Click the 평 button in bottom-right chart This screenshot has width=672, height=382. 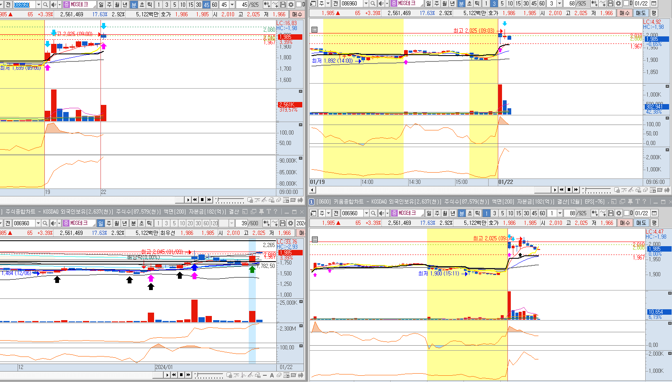(654, 223)
